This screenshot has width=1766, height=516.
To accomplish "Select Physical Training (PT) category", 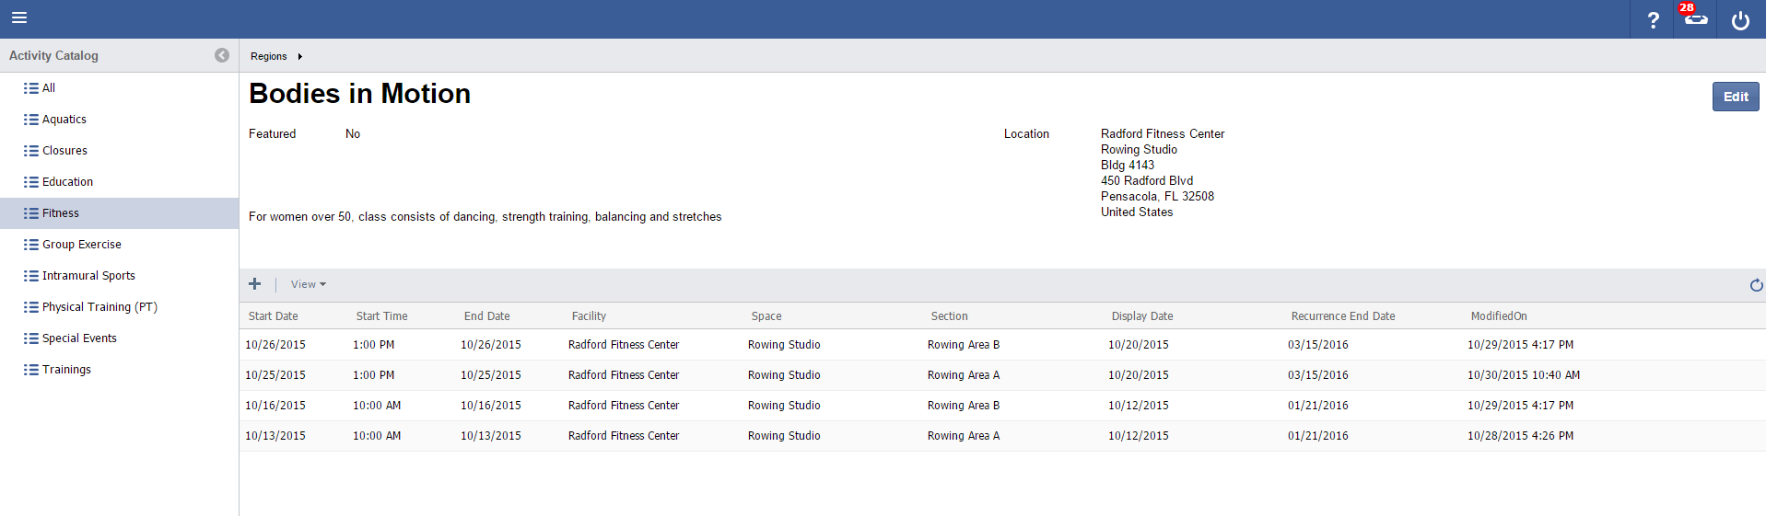I will pos(99,307).
